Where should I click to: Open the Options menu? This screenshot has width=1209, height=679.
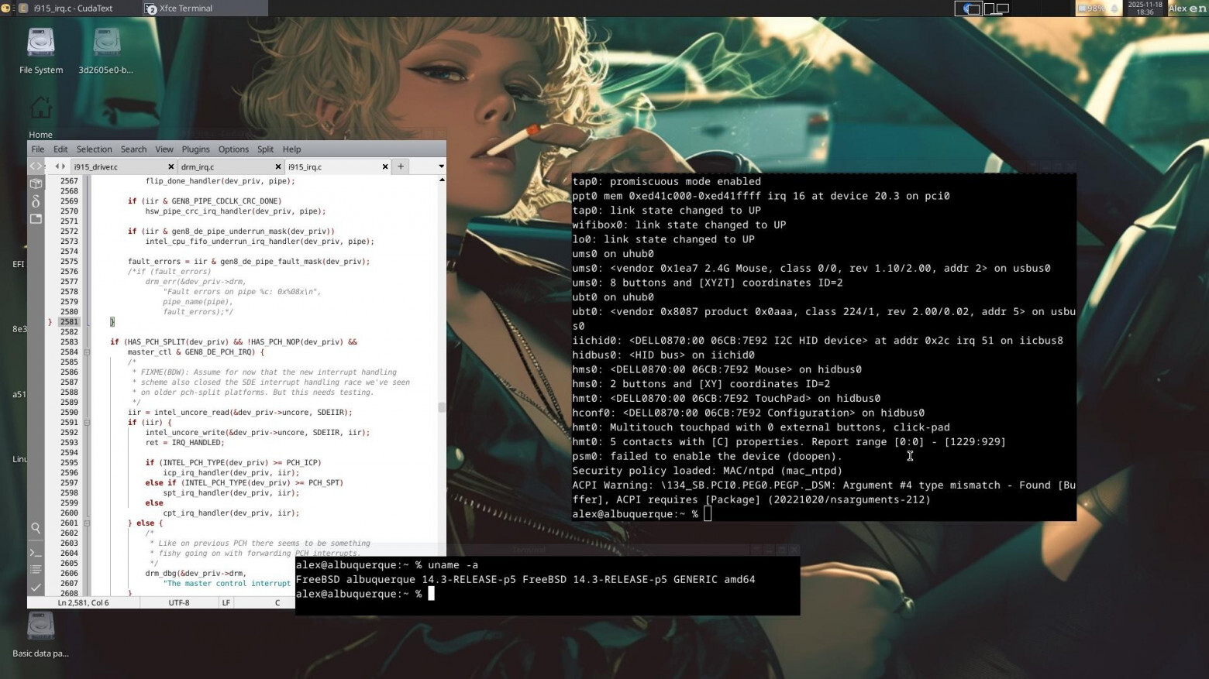(x=233, y=149)
